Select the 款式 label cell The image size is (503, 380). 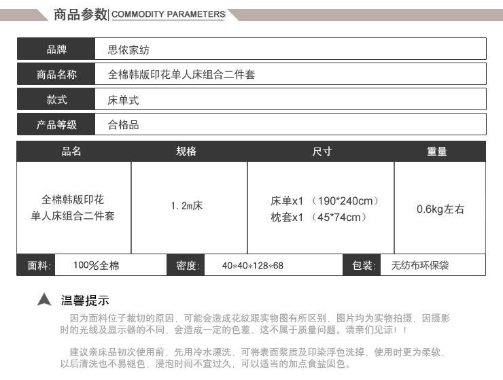56,99
